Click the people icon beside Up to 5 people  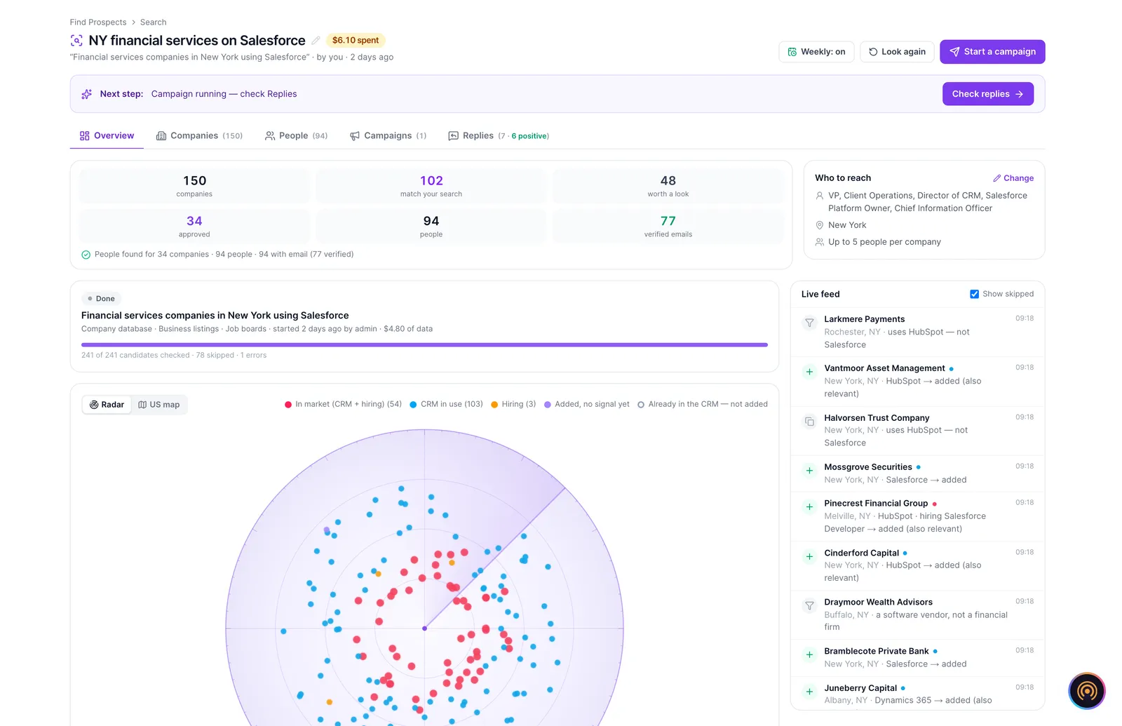[x=819, y=242]
